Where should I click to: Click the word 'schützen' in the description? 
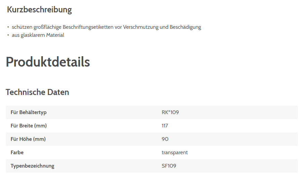22,27
